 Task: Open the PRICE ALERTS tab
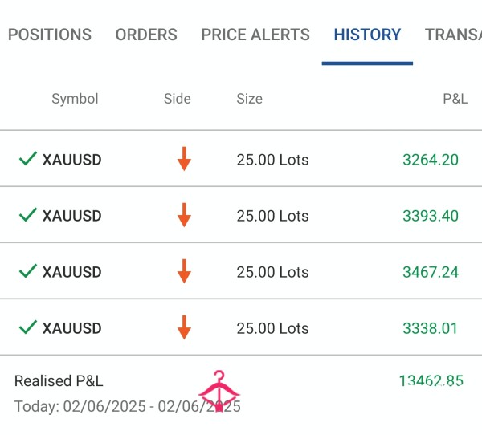pos(255,35)
